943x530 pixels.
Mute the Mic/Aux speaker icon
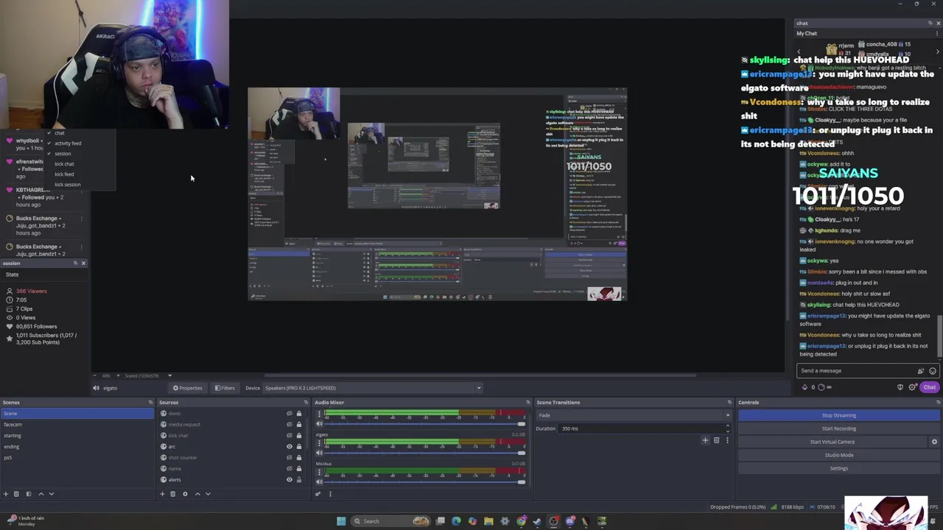pos(319,481)
